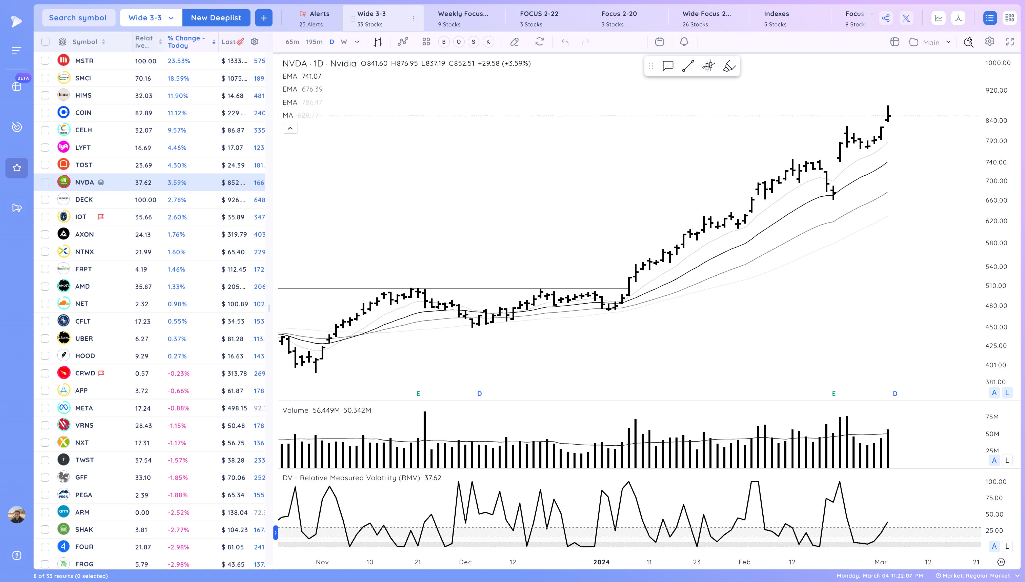Switch to Focus 2-20 tab
This screenshot has height=582, width=1025.
click(619, 18)
